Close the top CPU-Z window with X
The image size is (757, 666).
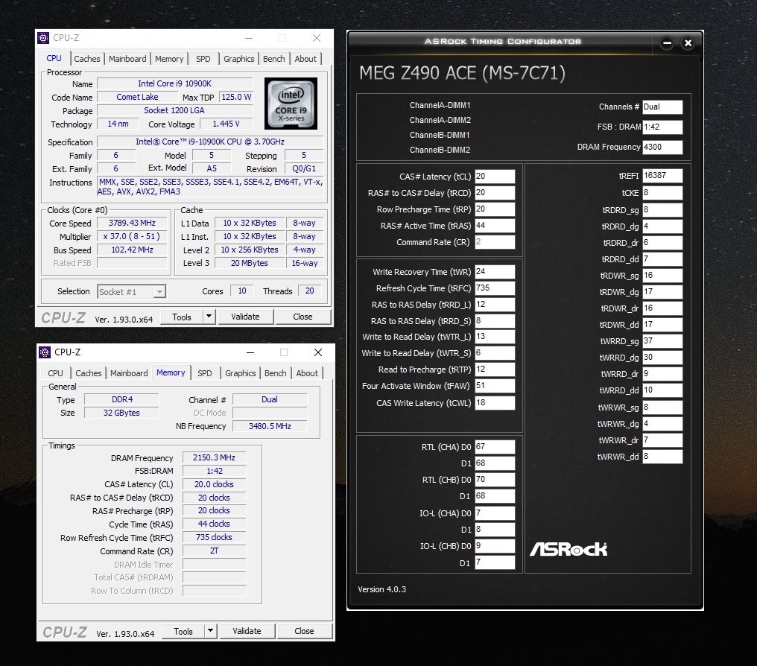[x=317, y=38]
